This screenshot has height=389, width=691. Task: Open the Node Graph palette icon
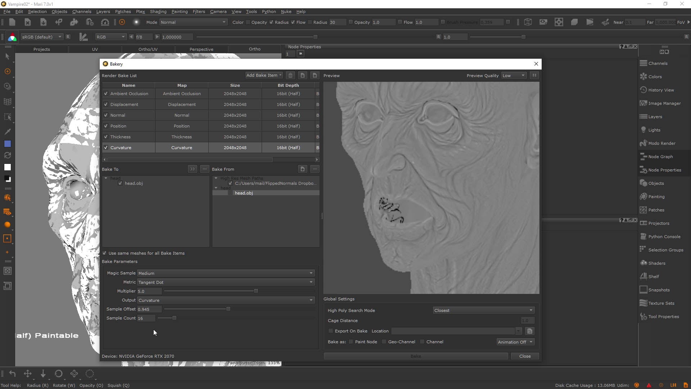tap(643, 157)
